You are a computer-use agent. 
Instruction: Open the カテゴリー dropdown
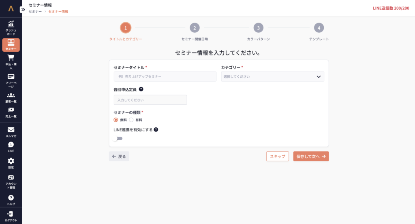tap(272, 76)
